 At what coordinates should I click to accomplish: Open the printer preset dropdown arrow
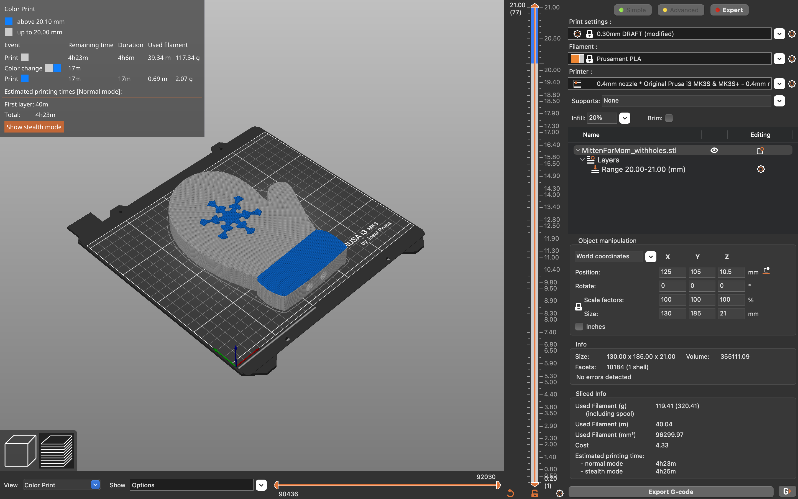click(x=779, y=84)
